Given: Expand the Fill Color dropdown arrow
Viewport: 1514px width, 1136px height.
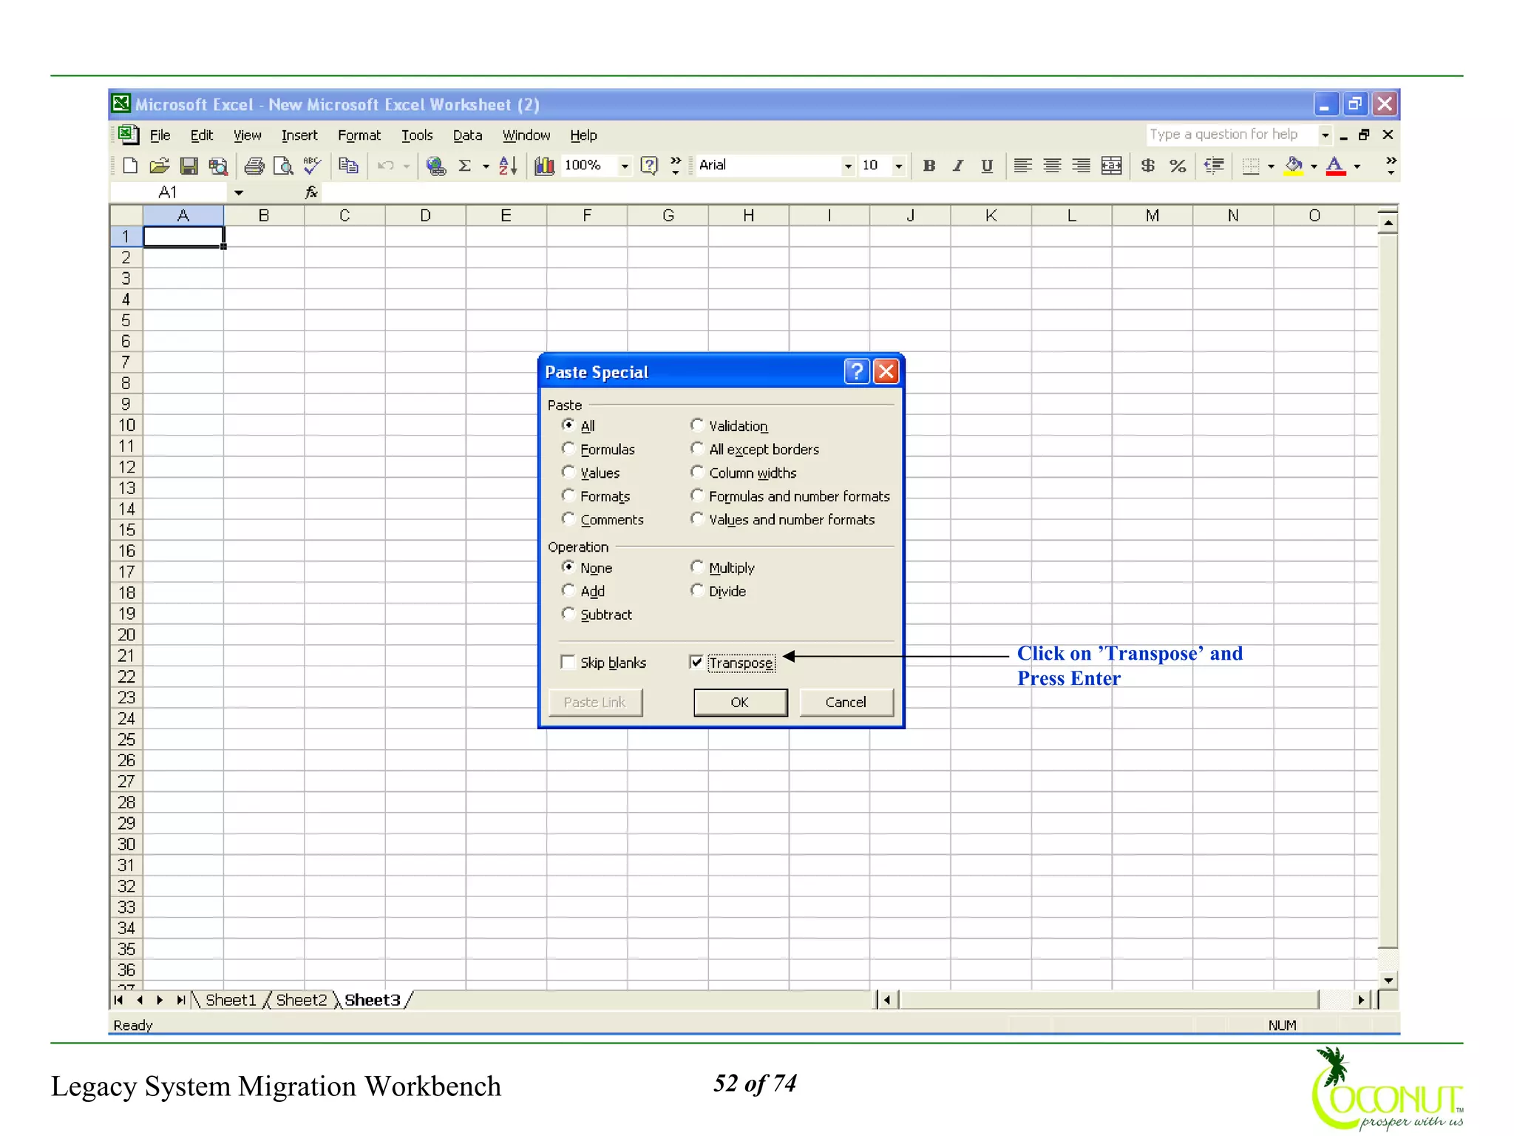Looking at the screenshot, I should point(1314,166).
